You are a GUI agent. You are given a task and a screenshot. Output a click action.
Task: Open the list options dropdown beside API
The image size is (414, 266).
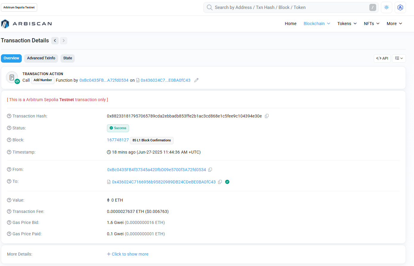[x=399, y=58]
